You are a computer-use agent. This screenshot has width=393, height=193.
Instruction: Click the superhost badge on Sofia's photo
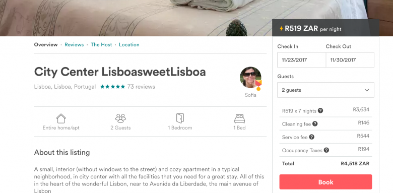(258, 84)
